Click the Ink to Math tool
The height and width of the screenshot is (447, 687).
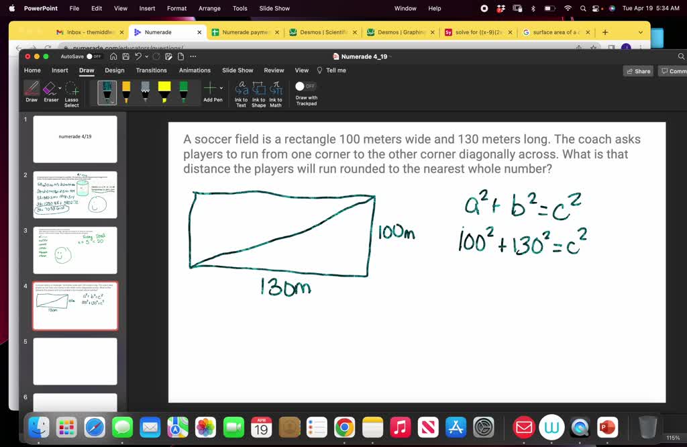point(276,91)
